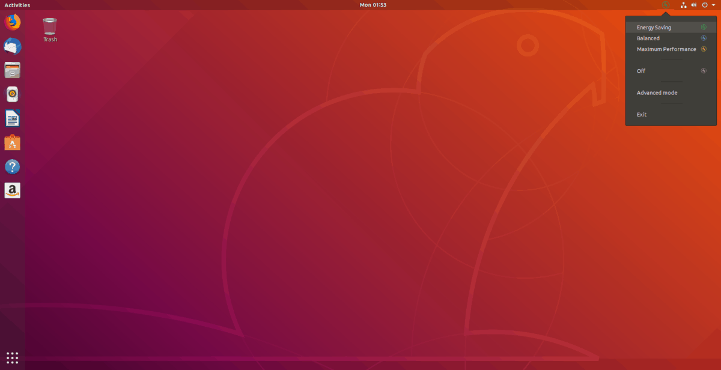Turn the power indicator Off
Screen dimensions: 721x370
640,70
